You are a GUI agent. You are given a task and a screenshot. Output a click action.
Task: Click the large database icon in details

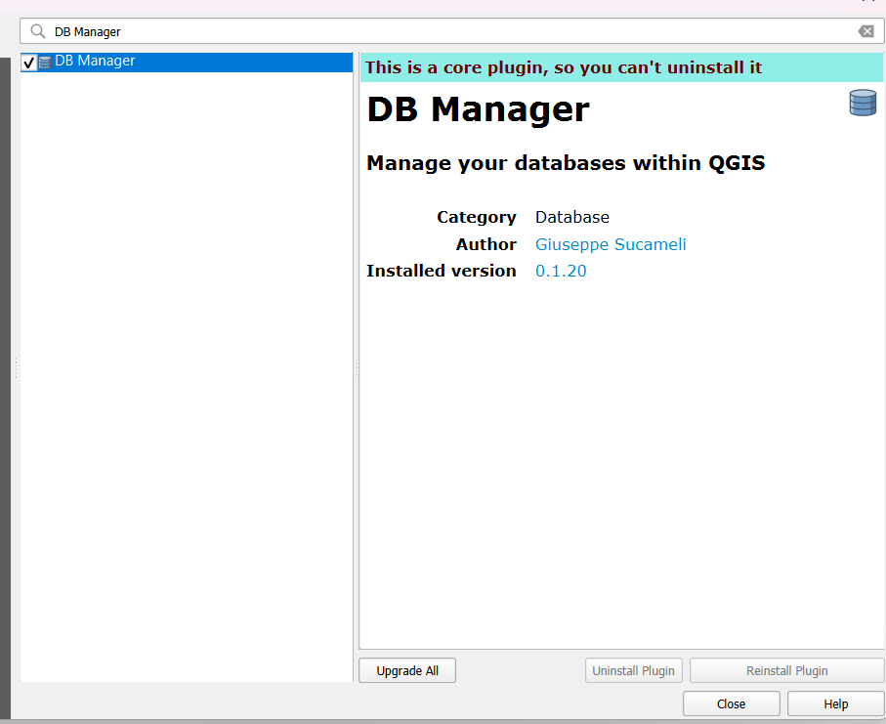click(x=863, y=103)
